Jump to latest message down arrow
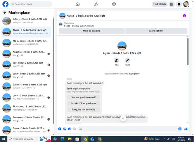 [x=123, y=118]
